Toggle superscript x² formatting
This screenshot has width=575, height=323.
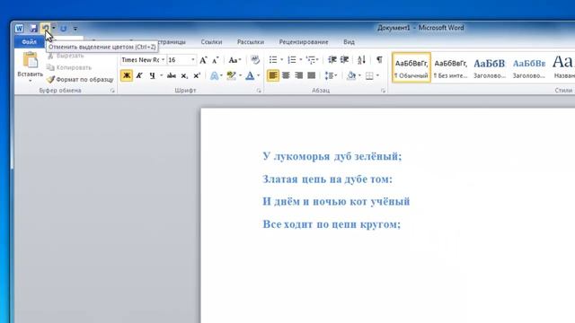tap(197, 75)
